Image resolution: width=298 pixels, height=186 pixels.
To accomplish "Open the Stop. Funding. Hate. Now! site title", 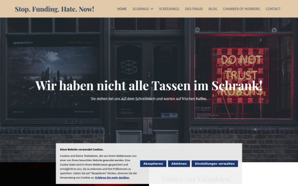I will click(55, 9).
